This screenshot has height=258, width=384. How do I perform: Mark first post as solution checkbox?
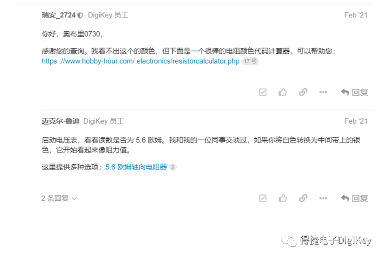click(x=263, y=92)
